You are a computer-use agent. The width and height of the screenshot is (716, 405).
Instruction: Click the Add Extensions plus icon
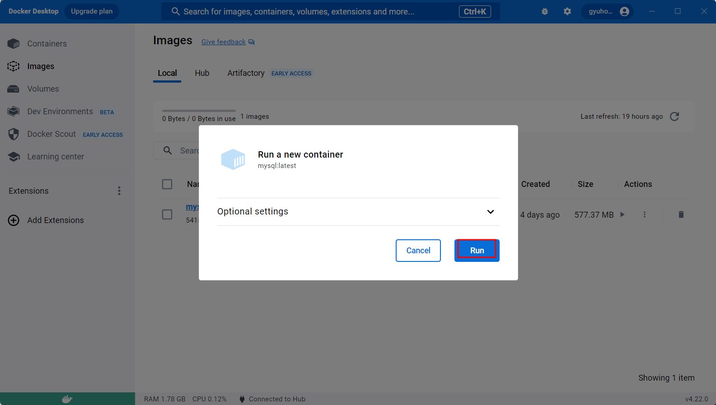click(14, 220)
